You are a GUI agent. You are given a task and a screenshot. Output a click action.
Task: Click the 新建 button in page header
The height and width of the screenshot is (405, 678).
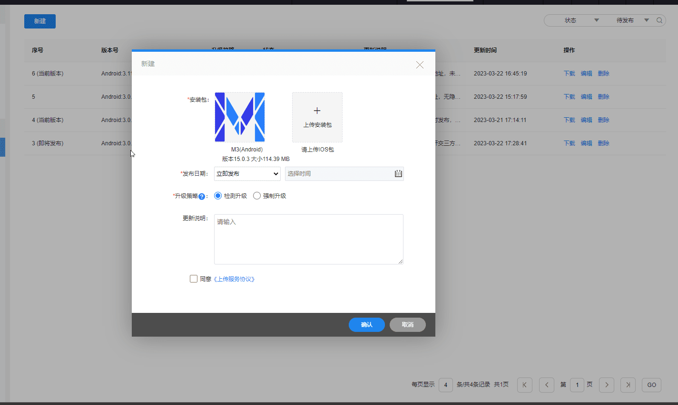[x=40, y=21]
